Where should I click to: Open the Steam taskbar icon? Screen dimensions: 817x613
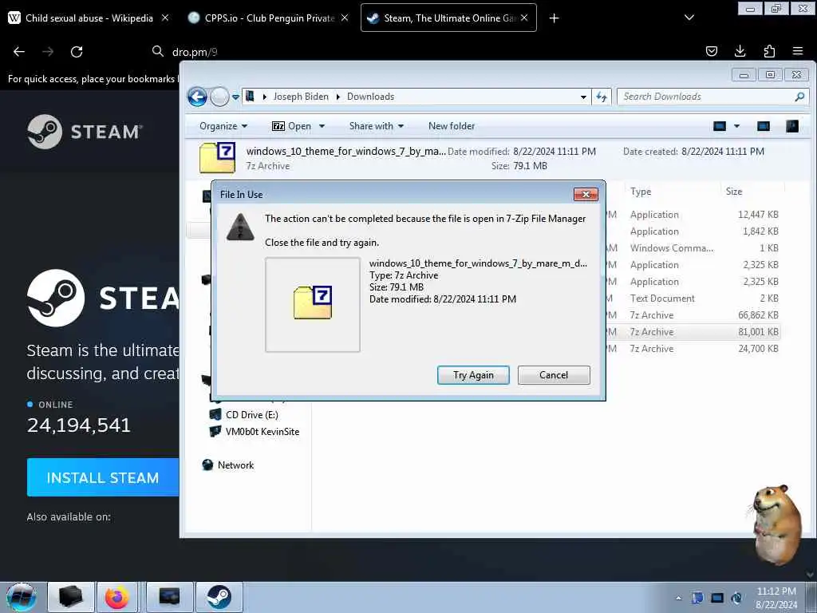[x=219, y=597]
